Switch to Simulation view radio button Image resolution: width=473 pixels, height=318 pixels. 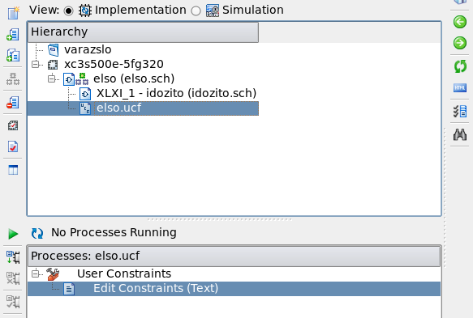point(196,11)
